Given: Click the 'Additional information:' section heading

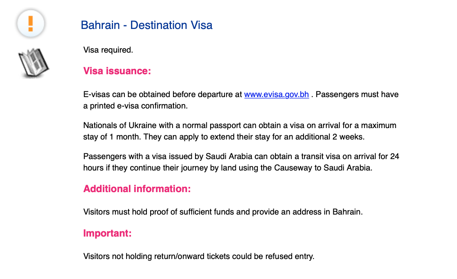Looking at the screenshot, I should (137, 189).
